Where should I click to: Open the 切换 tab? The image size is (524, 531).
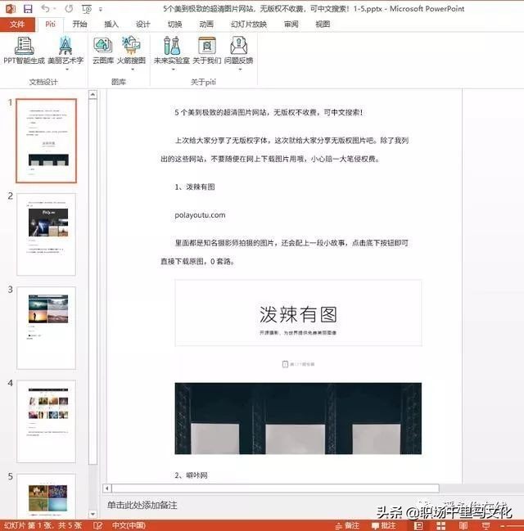pos(174,25)
